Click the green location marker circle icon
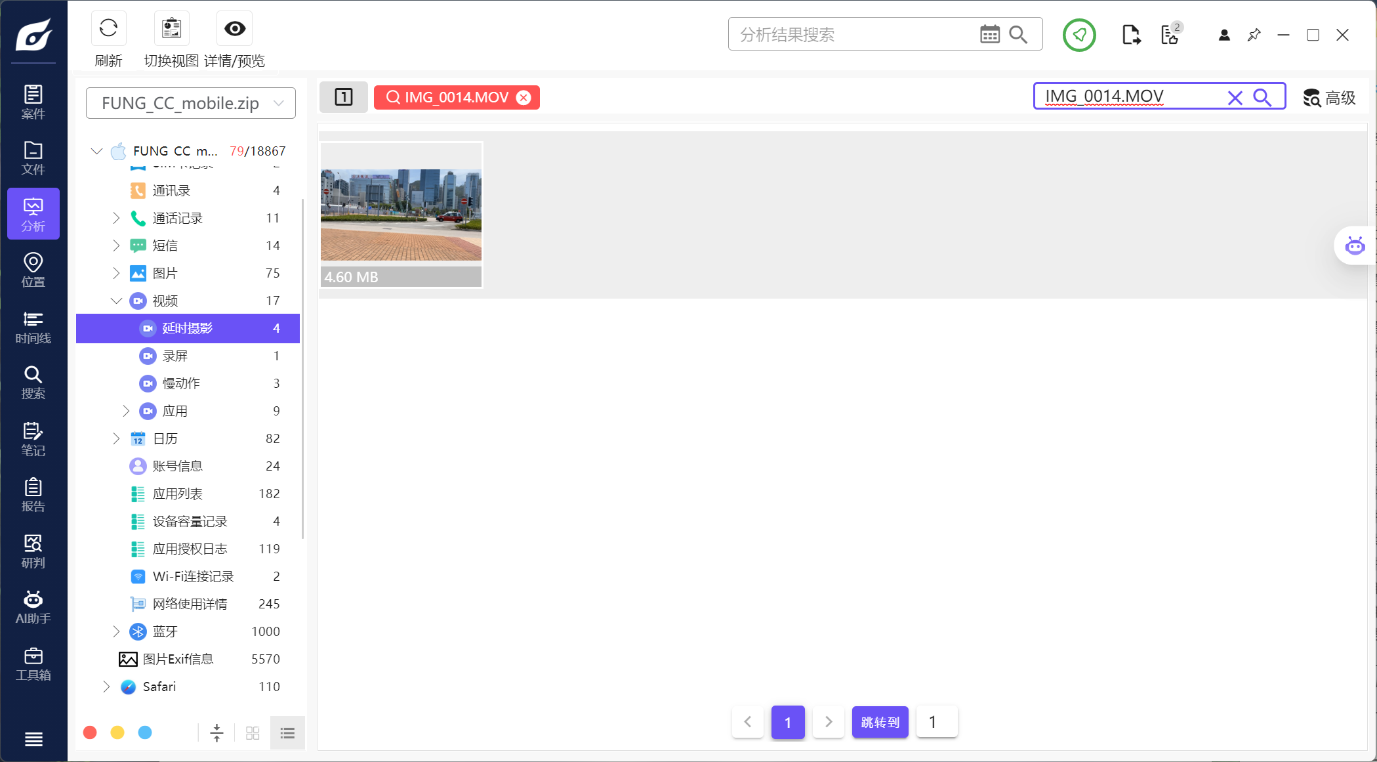The height and width of the screenshot is (762, 1377). coord(1079,35)
